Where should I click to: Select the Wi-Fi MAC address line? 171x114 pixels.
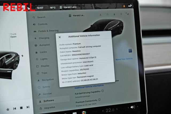pyautogui.click(x=80, y=81)
